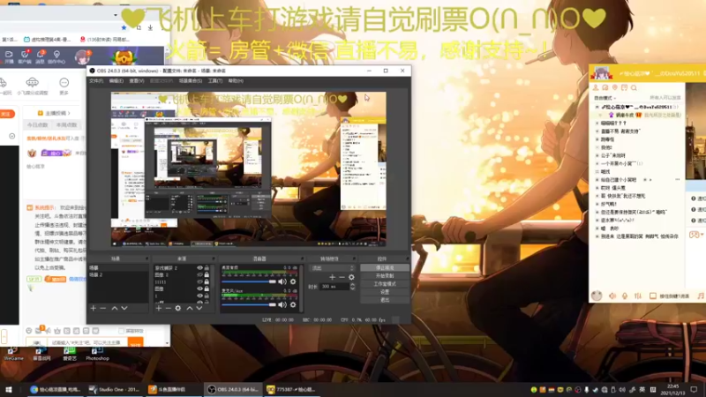Screen dimensions: 706x397
Task: Remove selected scene with the minus icon
Action: pyautogui.click(x=103, y=308)
